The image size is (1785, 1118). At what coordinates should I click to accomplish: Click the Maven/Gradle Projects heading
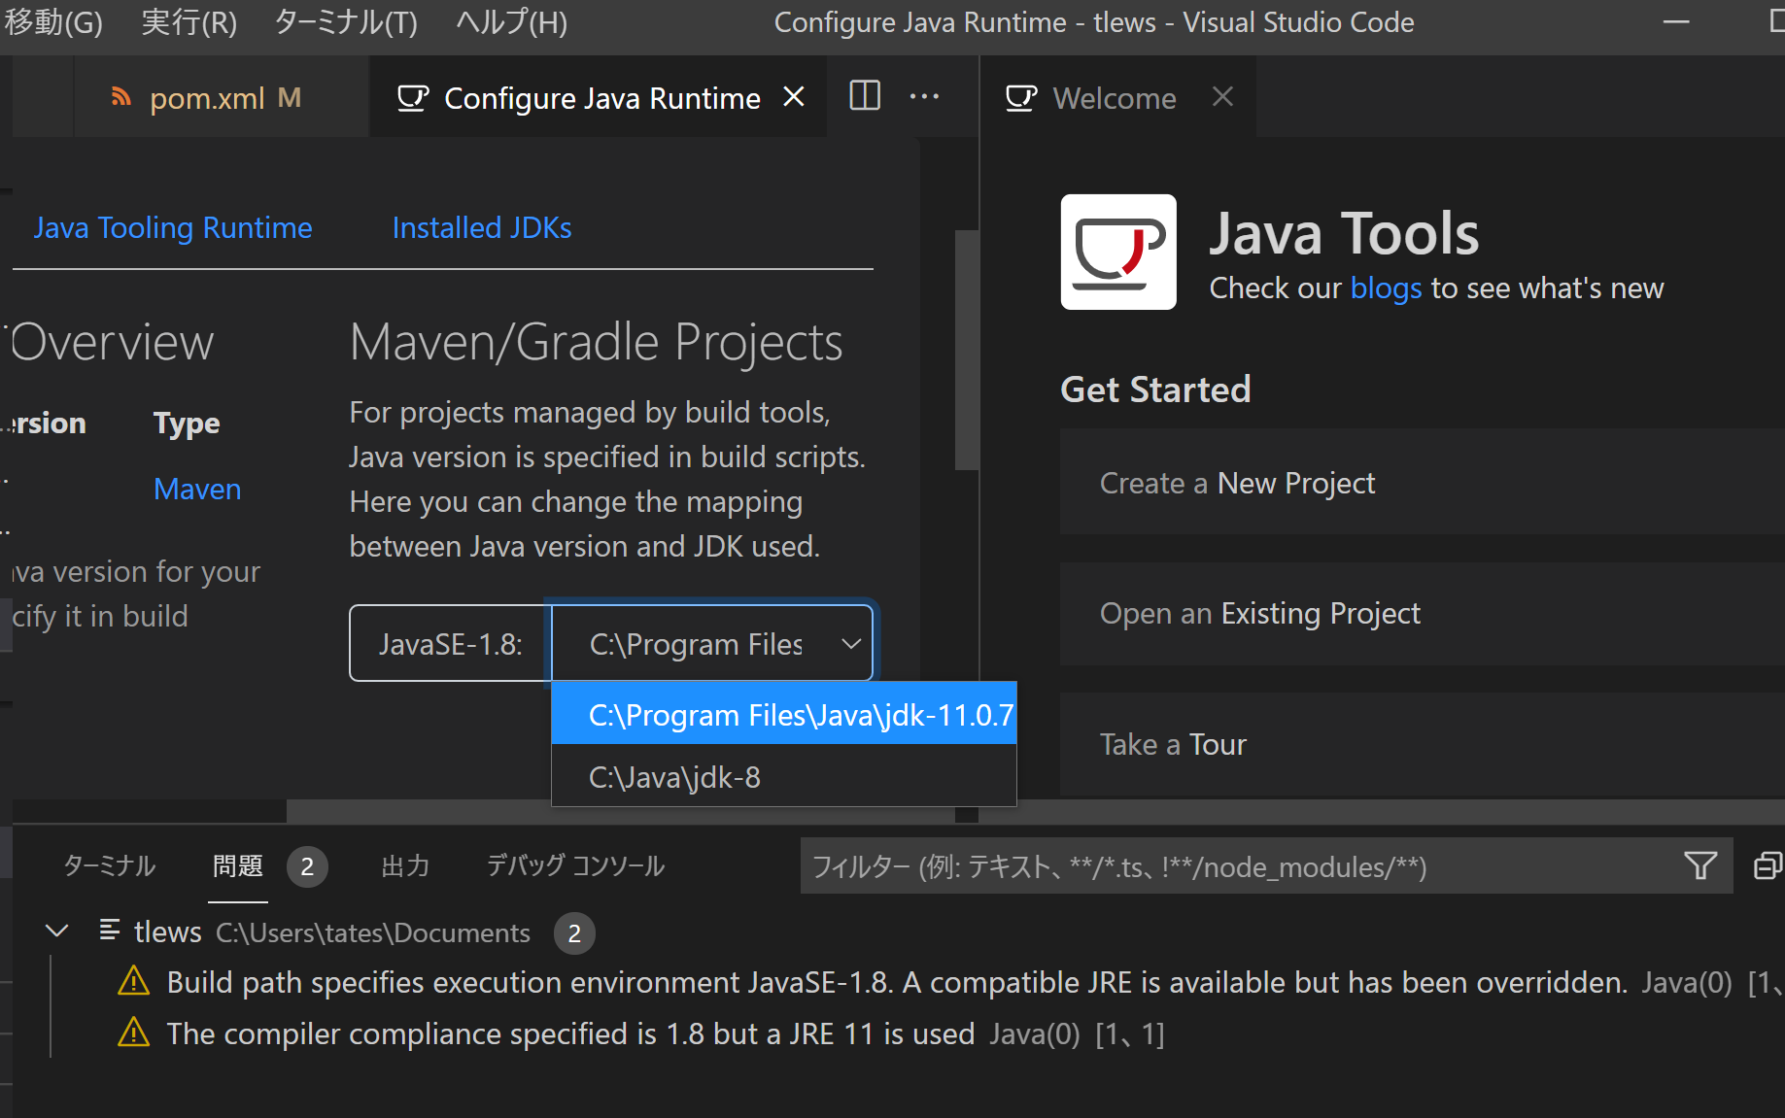click(x=596, y=342)
